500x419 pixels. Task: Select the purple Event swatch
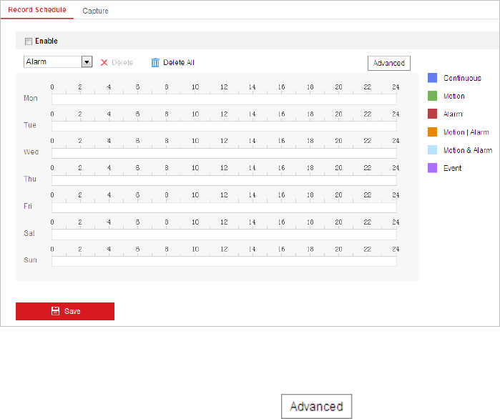[x=432, y=168]
